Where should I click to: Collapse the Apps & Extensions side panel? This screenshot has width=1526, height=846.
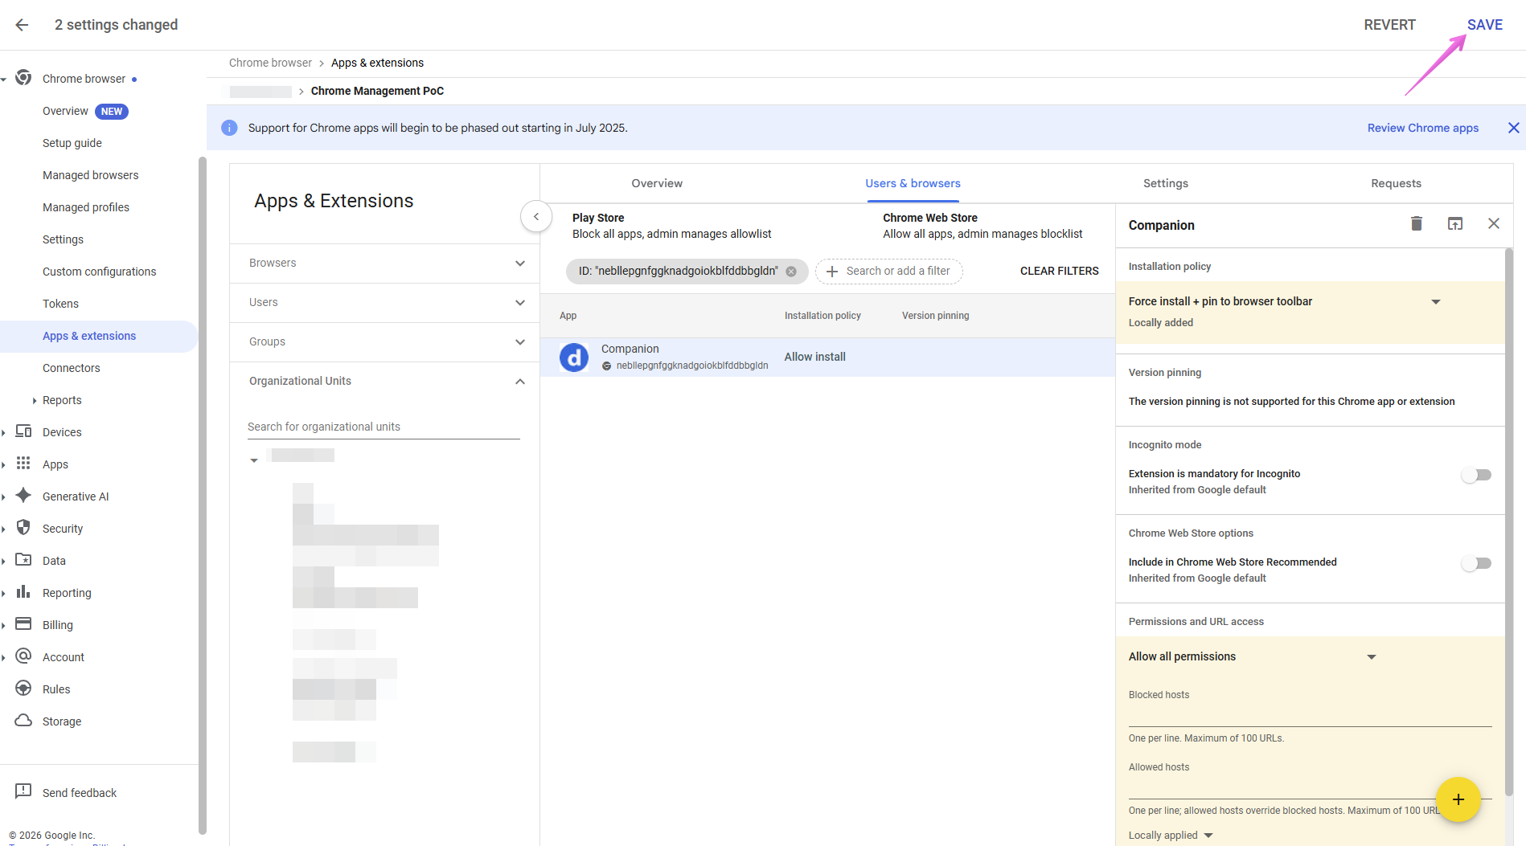point(536,217)
